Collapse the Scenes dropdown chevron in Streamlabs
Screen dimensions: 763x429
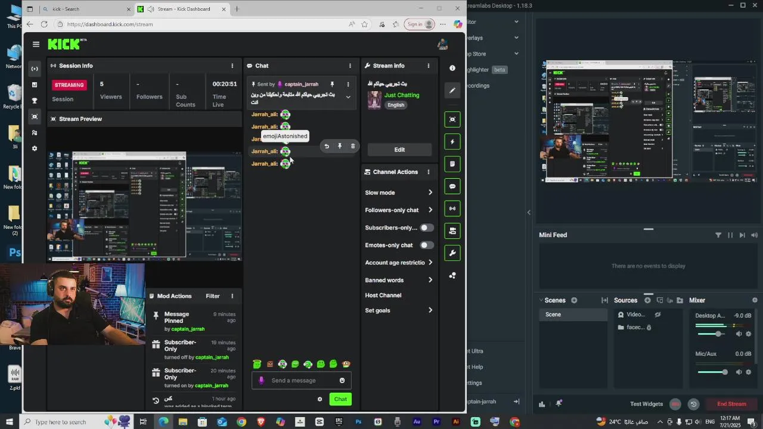(x=541, y=300)
